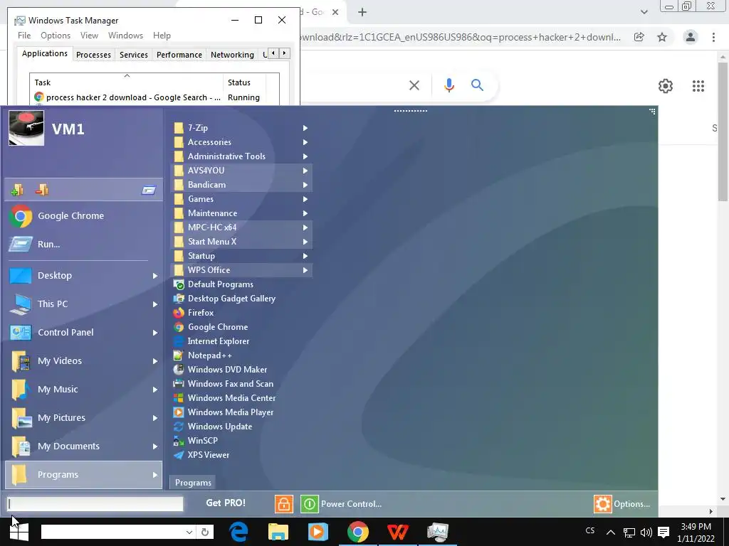Click the Options... label
The height and width of the screenshot is (546, 729).
632,504
